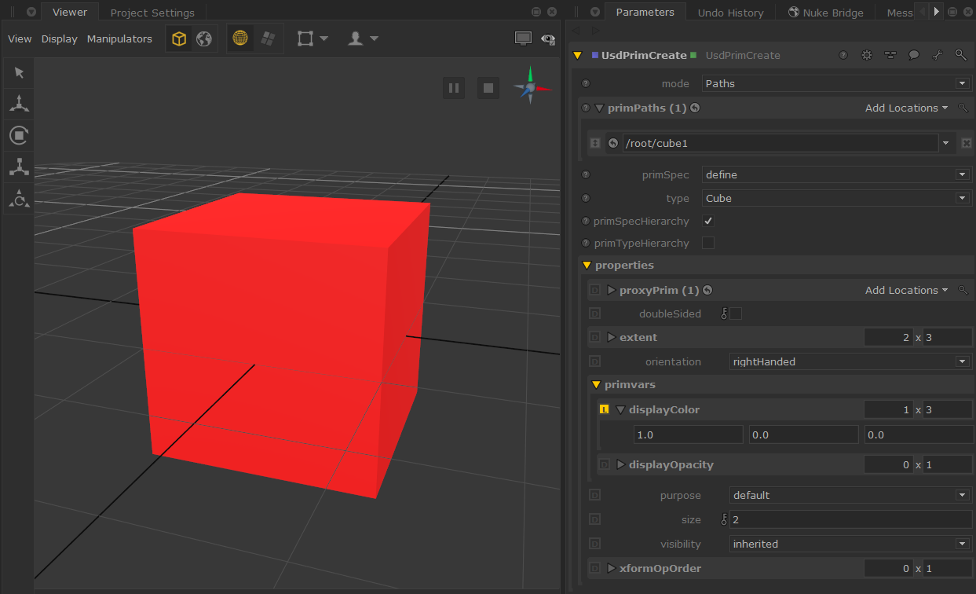This screenshot has height=594, width=976.
Task: Click the yellow cube icon in viewer toolbar
Action: pos(180,38)
